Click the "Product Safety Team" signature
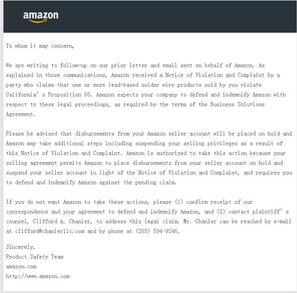The height and width of the screenshot is (293, 297). (x=35, y=257)
